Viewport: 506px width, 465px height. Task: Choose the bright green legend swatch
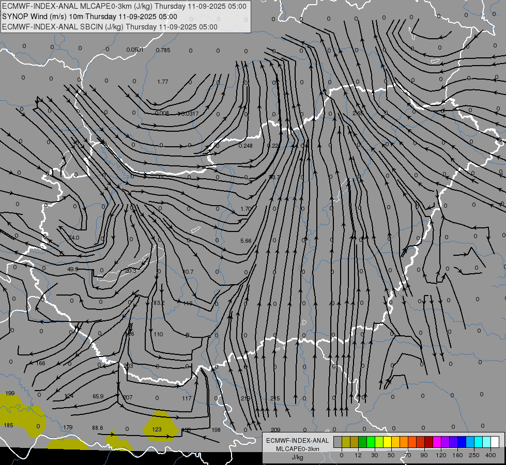(371, 442)
